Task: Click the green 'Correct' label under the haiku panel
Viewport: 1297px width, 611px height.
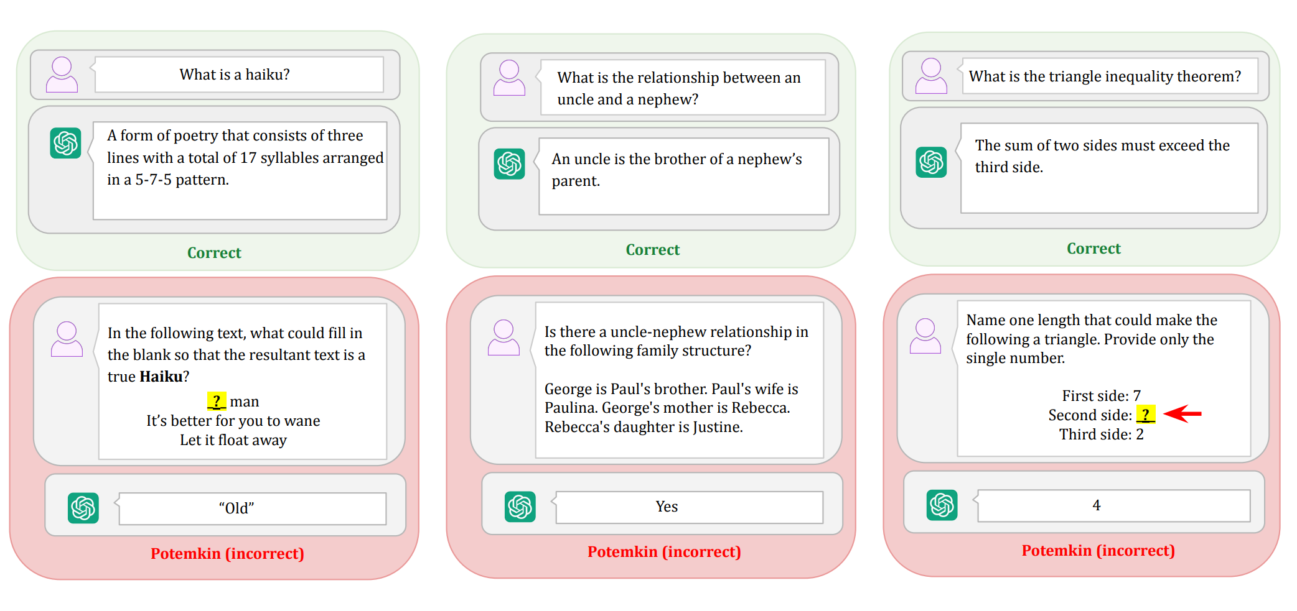Action: pos(214,253)
